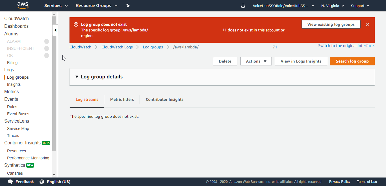Open the Services dropdown menu

click(56, 6)
